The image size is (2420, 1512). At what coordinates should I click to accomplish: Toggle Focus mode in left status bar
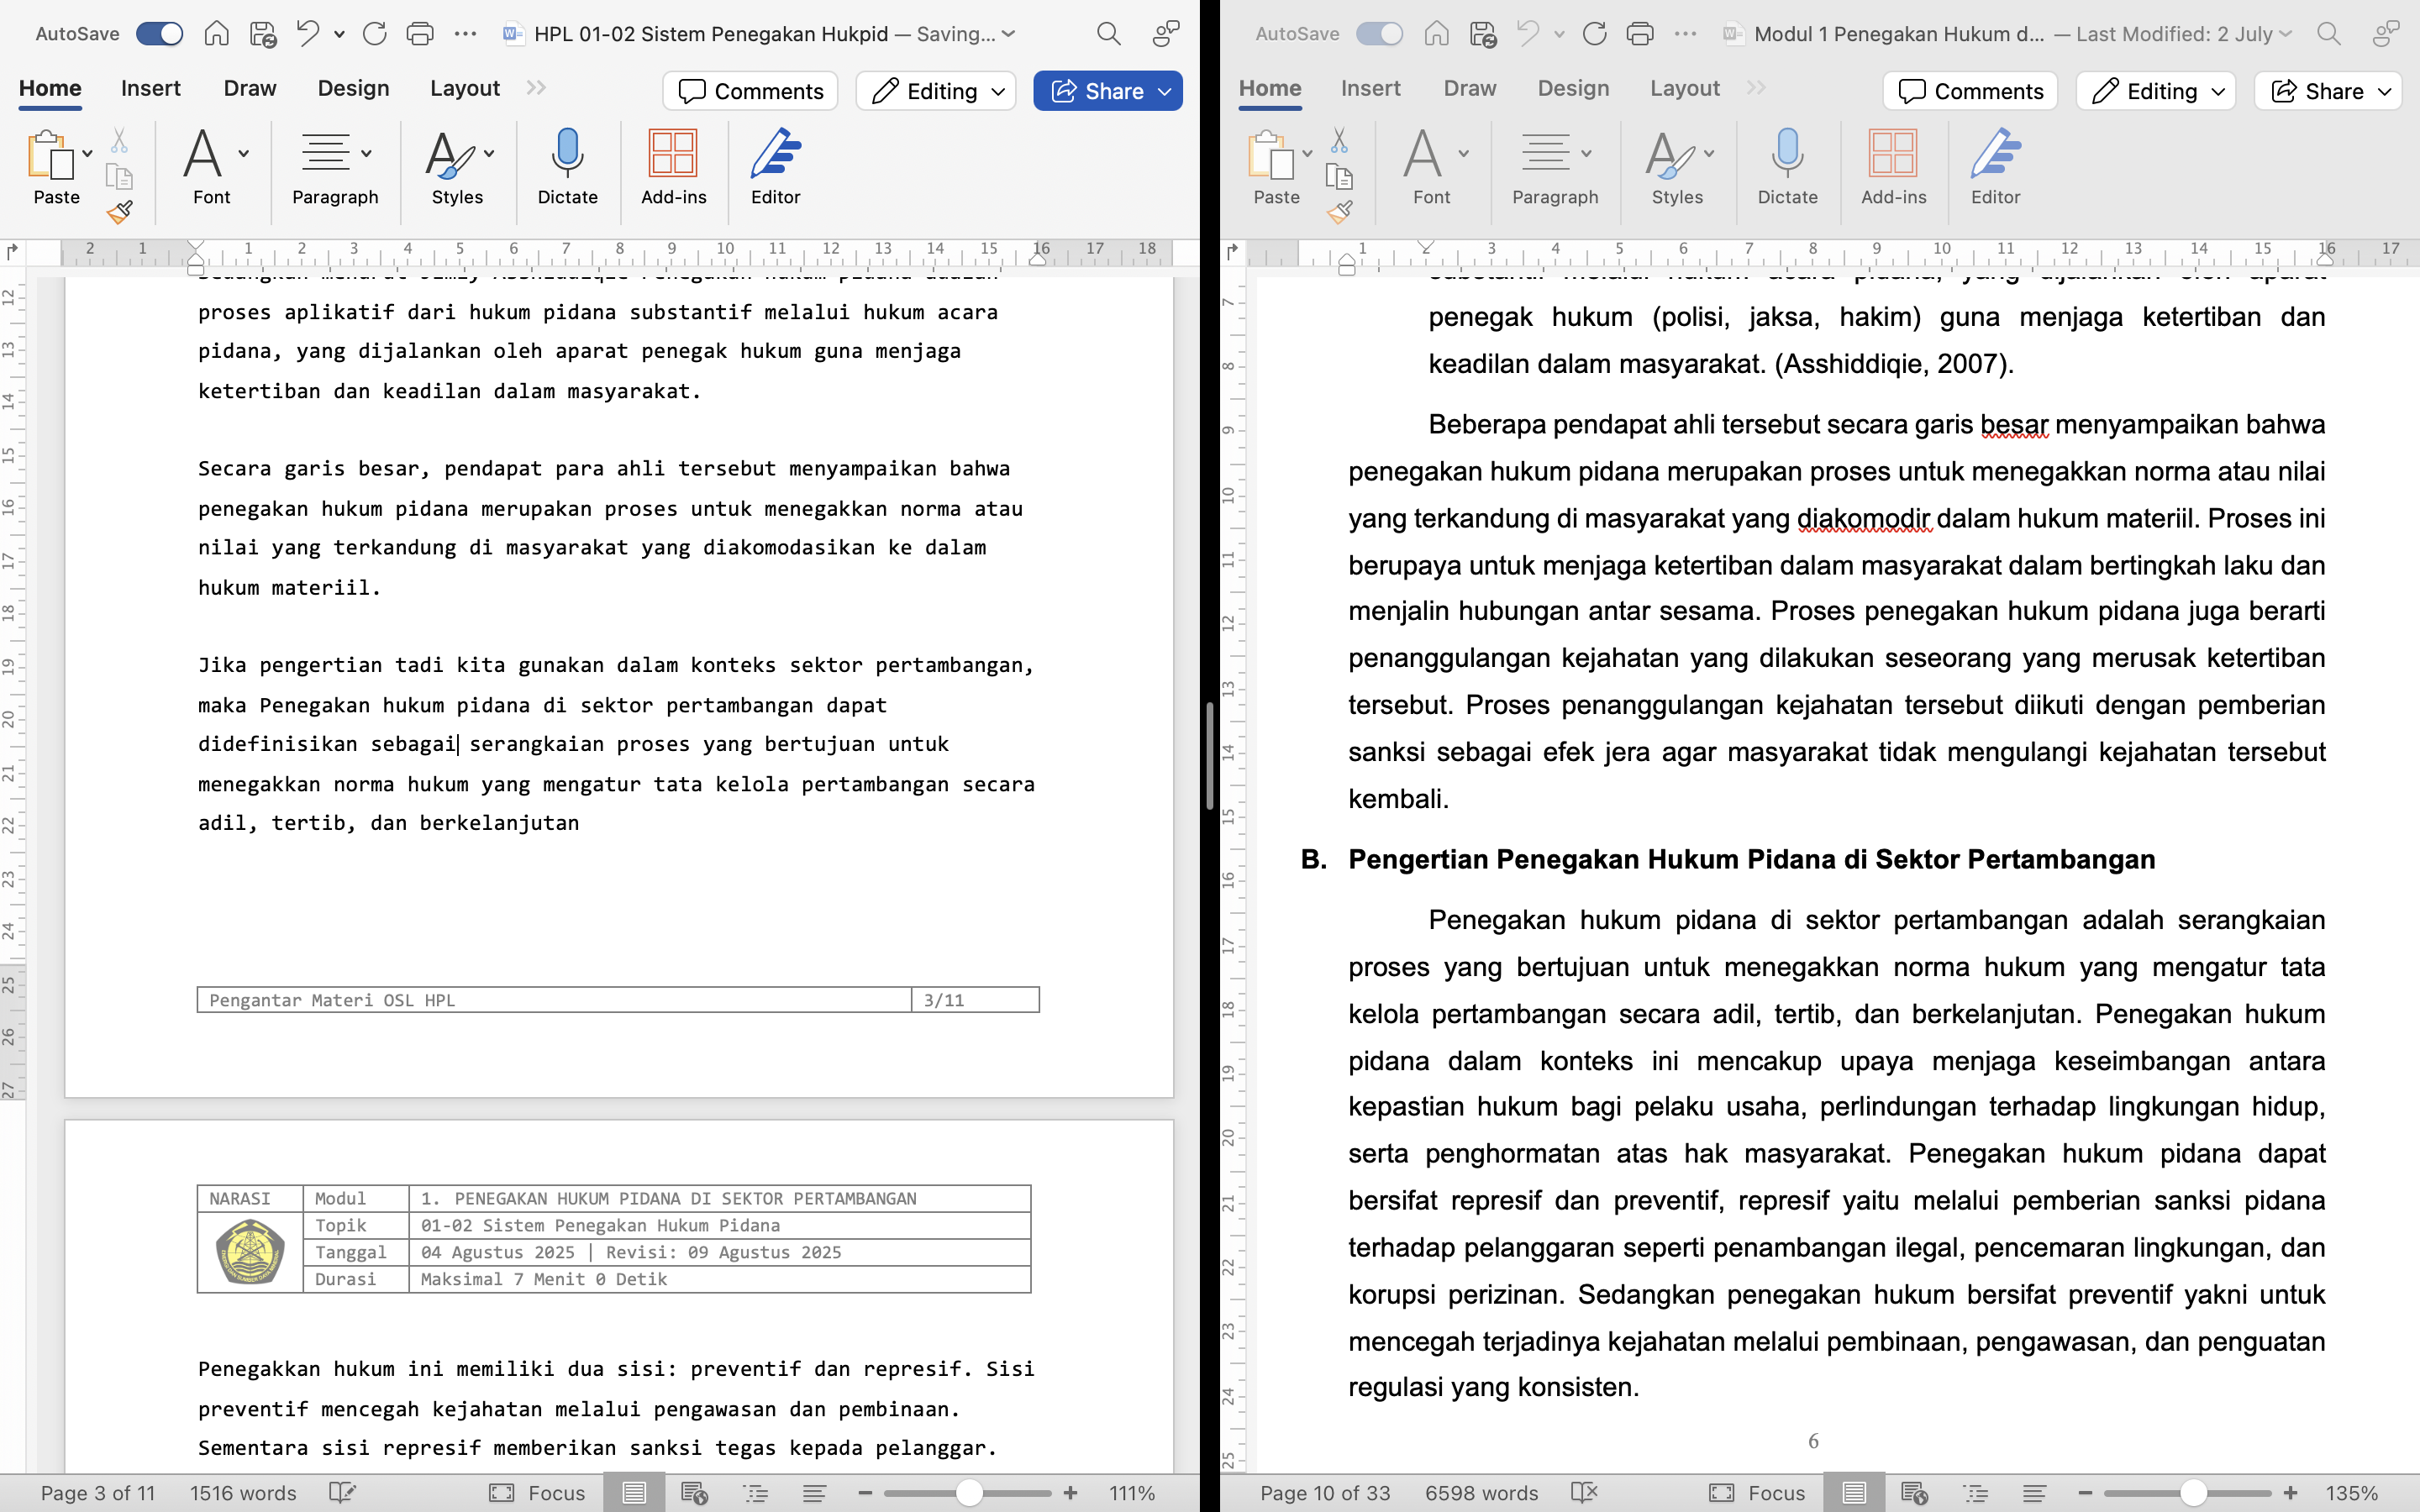pyautogui.click(x=537, y=1493)
